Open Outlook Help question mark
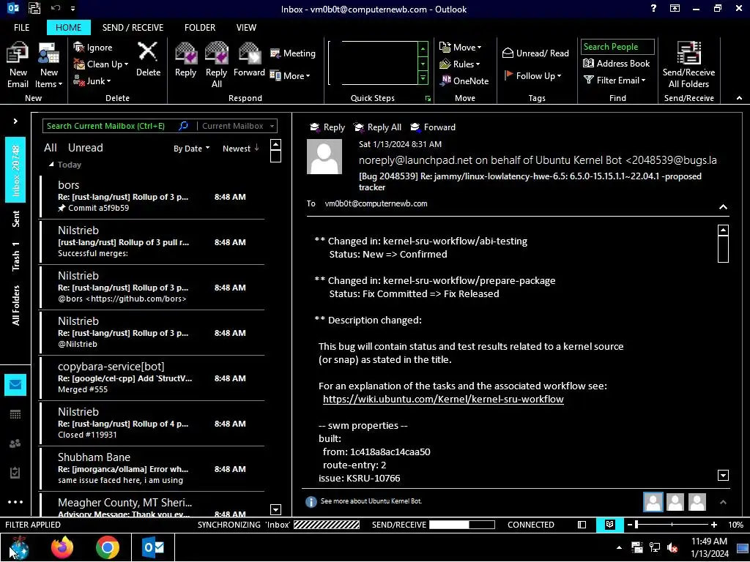Image resolution: width=750 pixels, height=562 pixels. 653,8
